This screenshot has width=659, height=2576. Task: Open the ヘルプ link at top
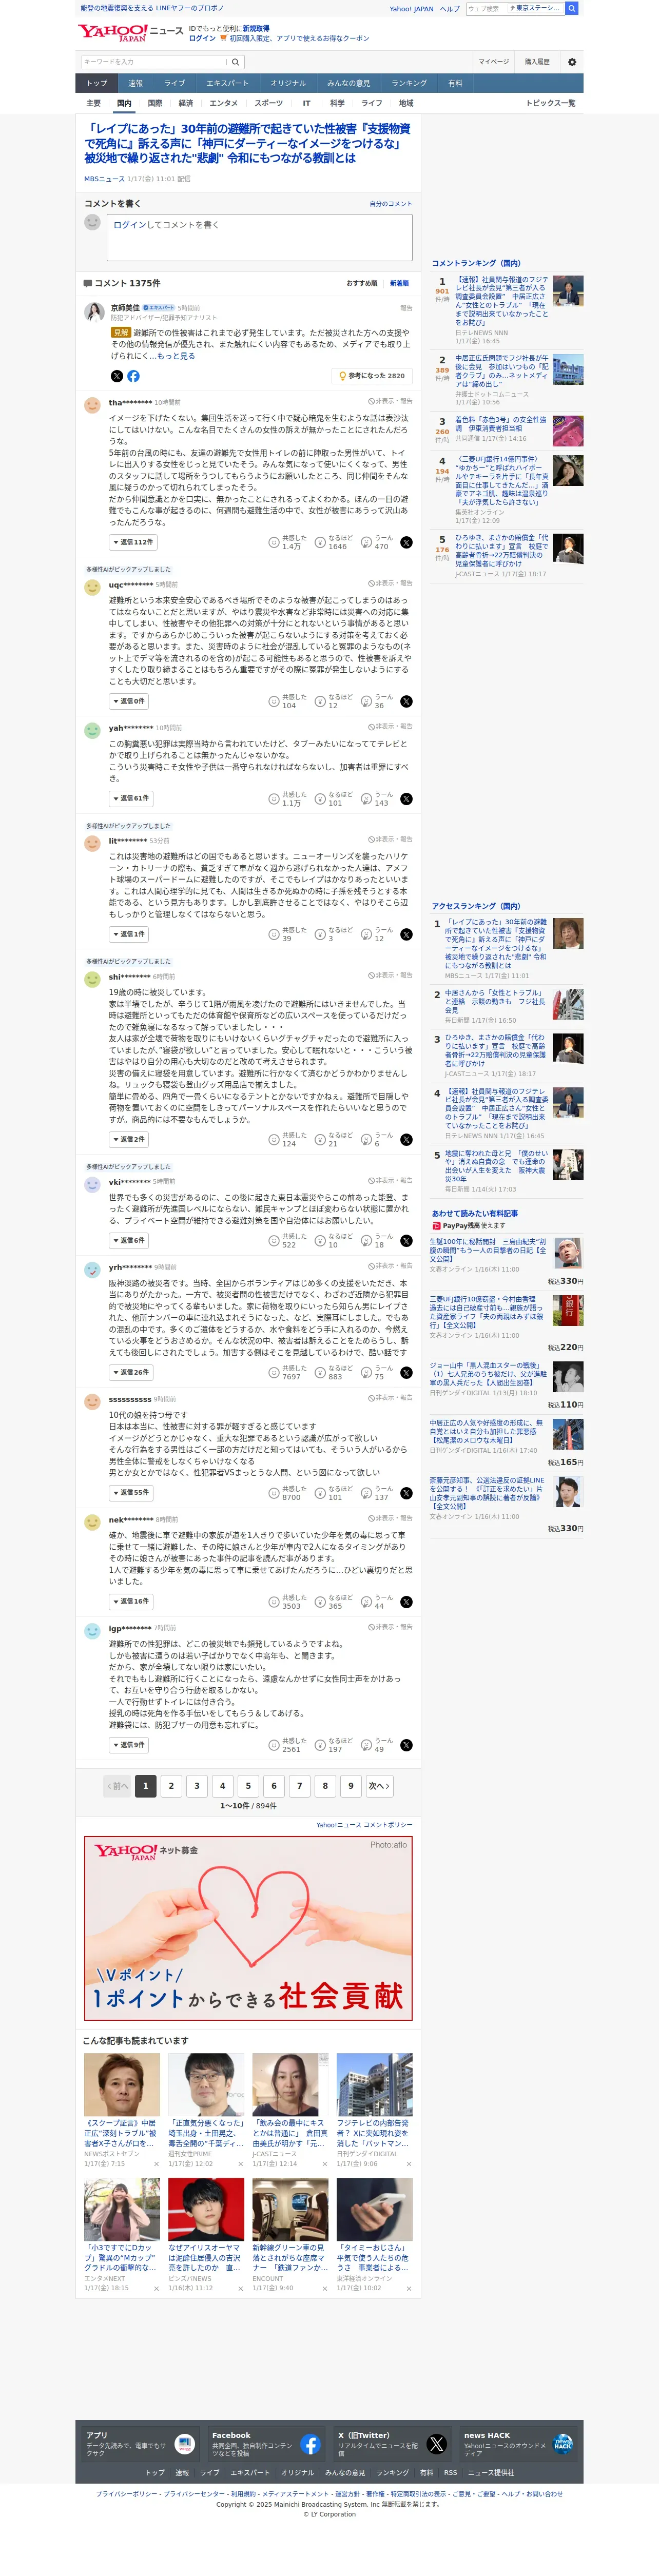(x=450, y=8)
